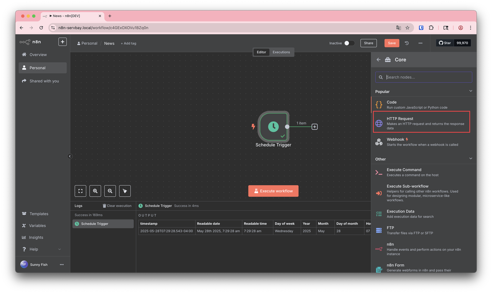492x293 pixels.
Task: Open Sunny Fish user options menu
Action: (61, 265)
